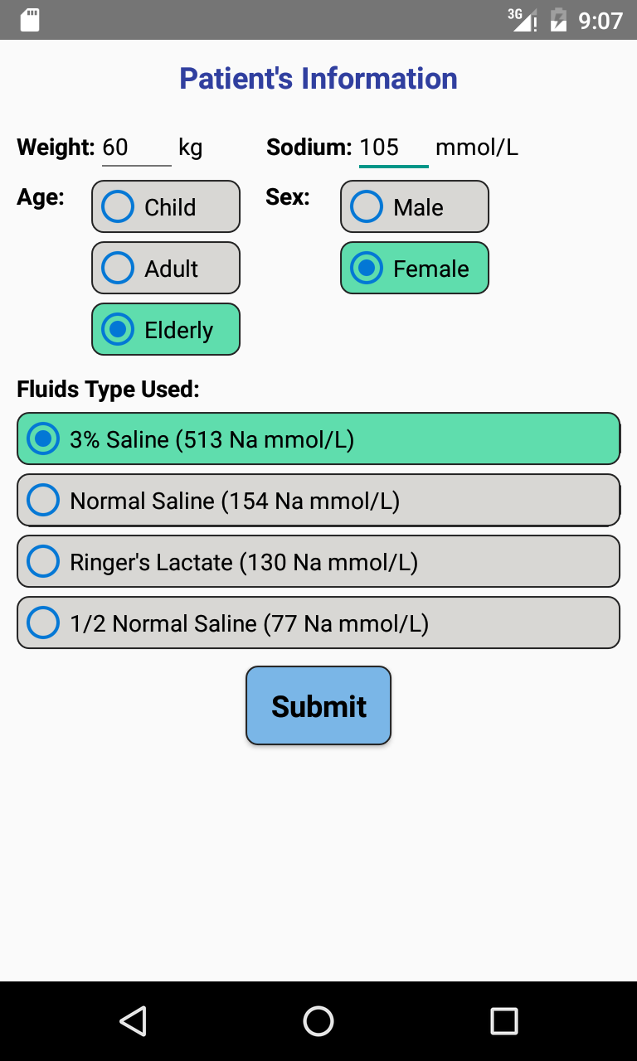637x1061 pixels.
Task: Tap the Android back navigation icon
Action: click(x=133, y=1021)
